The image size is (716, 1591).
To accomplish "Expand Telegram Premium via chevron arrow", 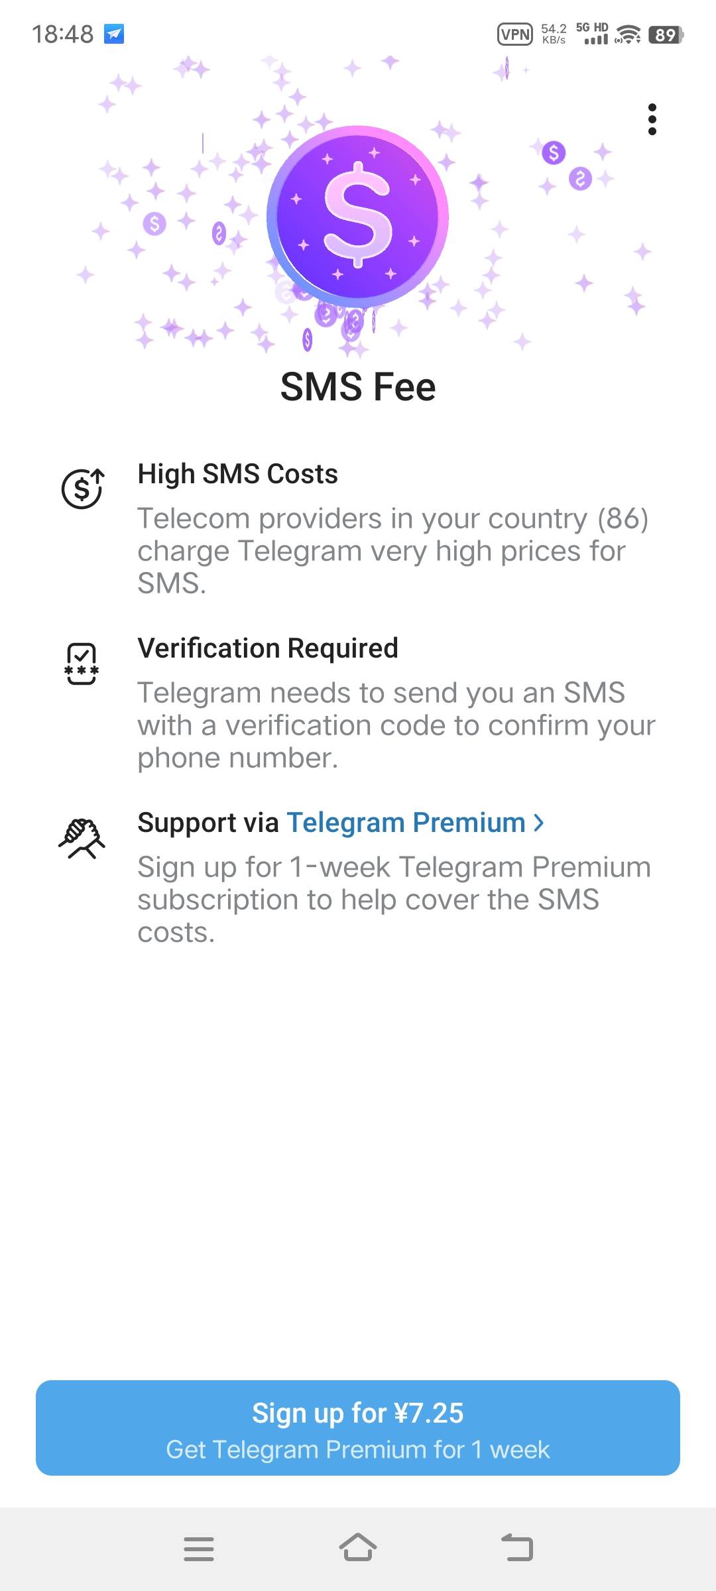I will pyautogui.click(x=539, y=823).
